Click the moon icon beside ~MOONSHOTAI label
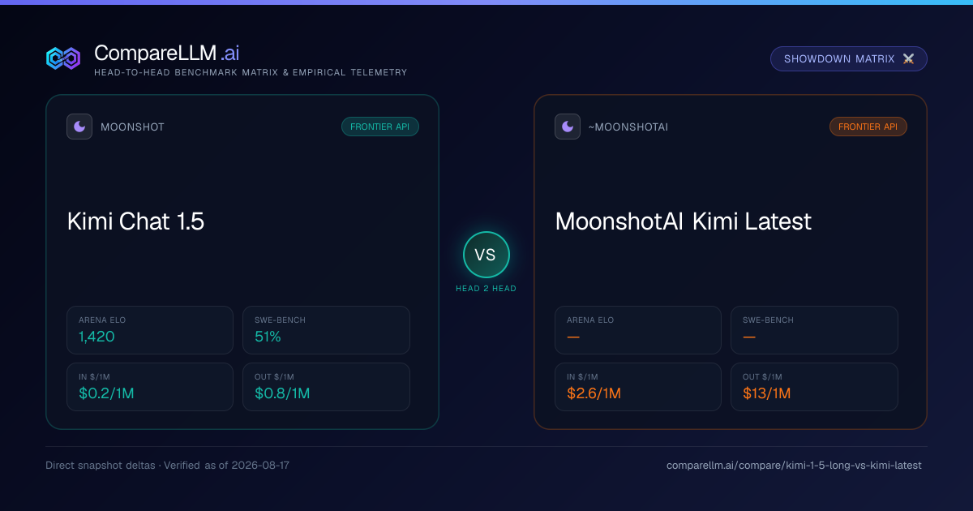Screen dimensions: 973x511 click(568, 127)
